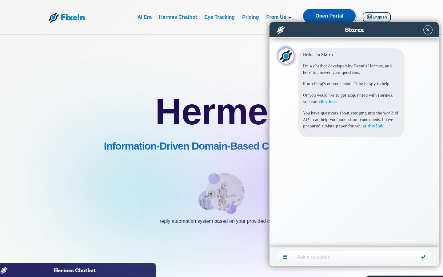Click the Starex title in chat header
Viewport: 443px width, 277px height.
click(354, 30)
